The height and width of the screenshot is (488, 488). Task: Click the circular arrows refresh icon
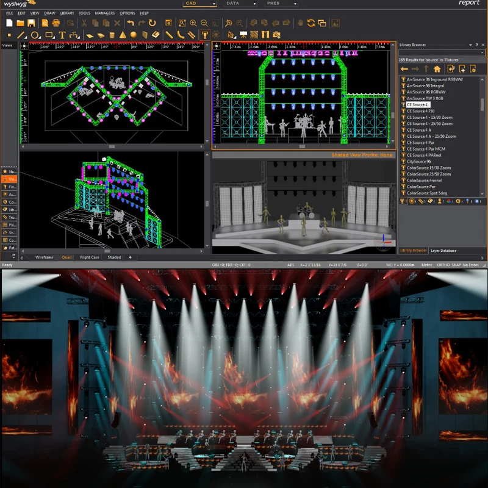(311, 23)
